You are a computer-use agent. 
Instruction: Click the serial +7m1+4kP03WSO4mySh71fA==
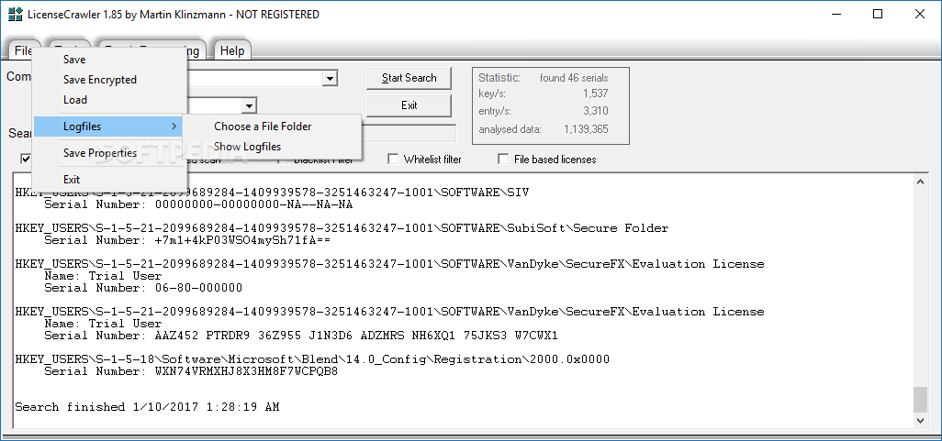242,240
